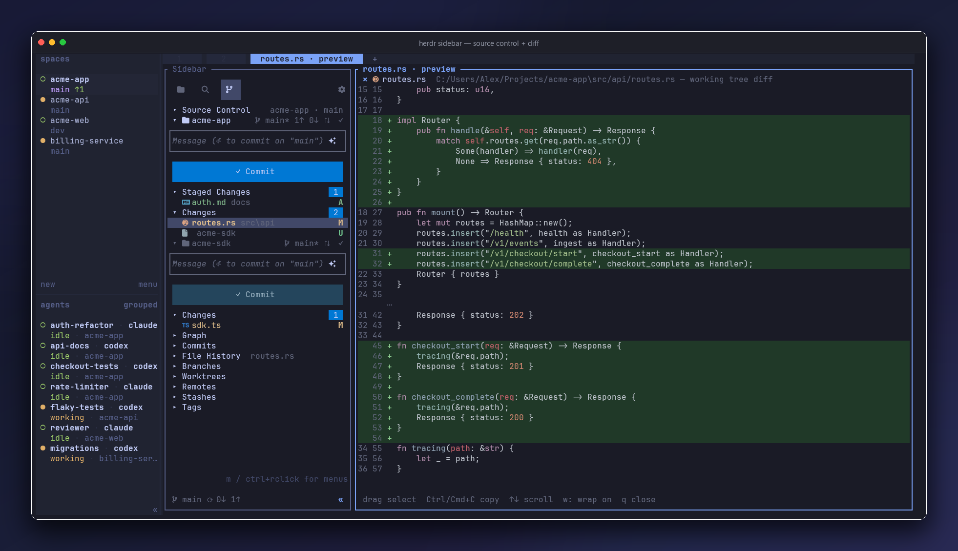Click the branch icon in sidebar status bar
Screen dimensions: 958x551
coord(175,499)
